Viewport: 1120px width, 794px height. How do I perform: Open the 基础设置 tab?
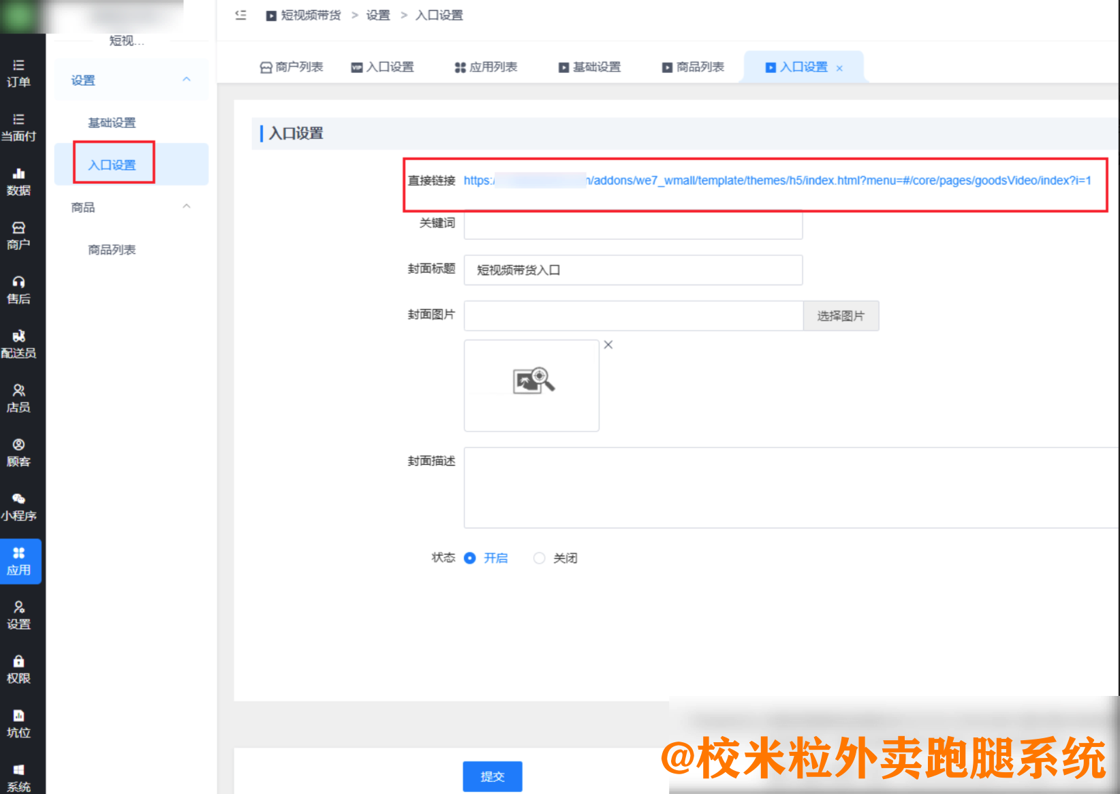point(589,67)
